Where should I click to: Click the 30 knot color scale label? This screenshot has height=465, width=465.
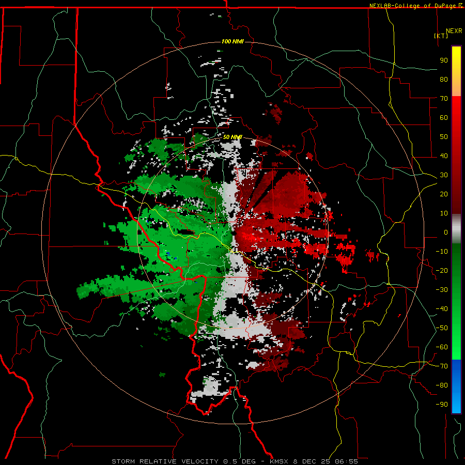click(x=444, y=175)
